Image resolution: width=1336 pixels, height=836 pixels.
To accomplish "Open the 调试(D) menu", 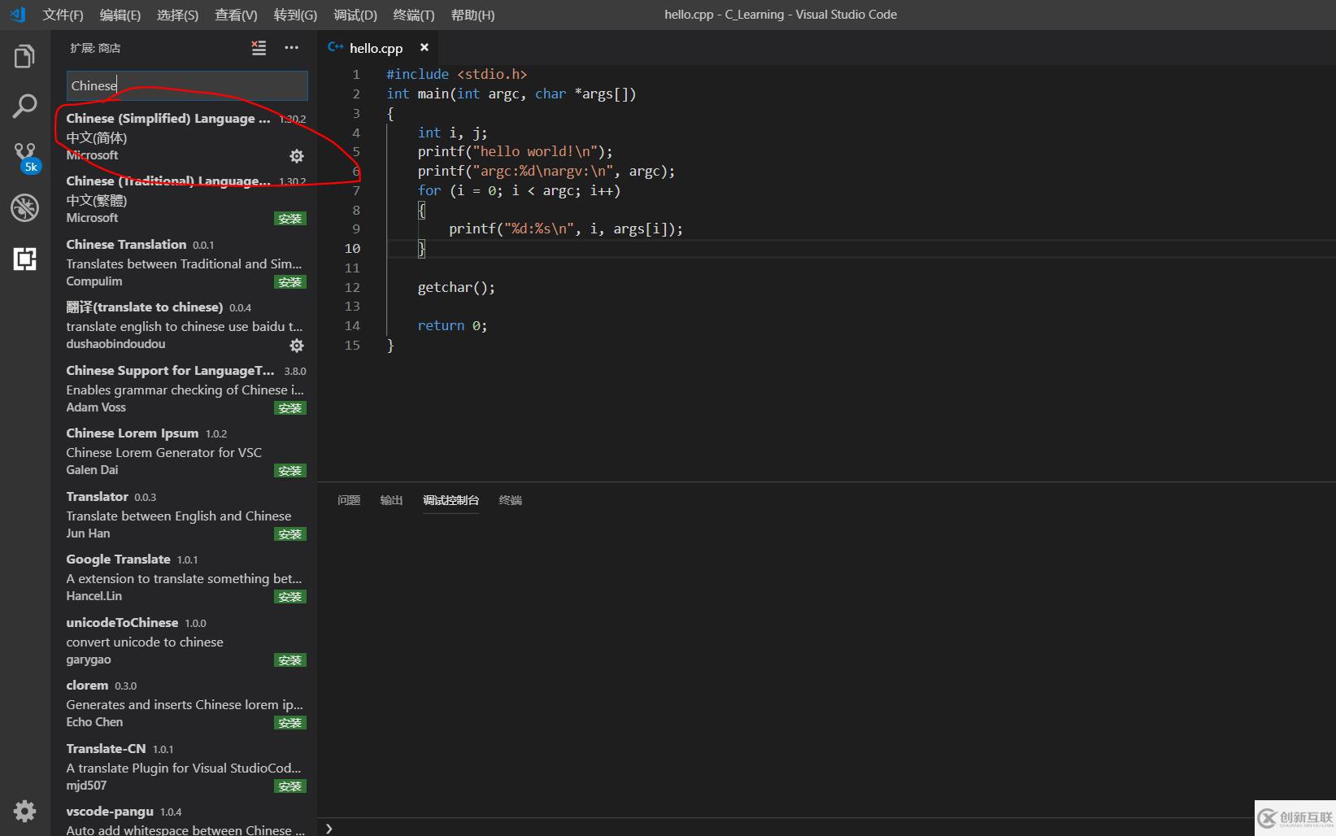I will point(355,15).
